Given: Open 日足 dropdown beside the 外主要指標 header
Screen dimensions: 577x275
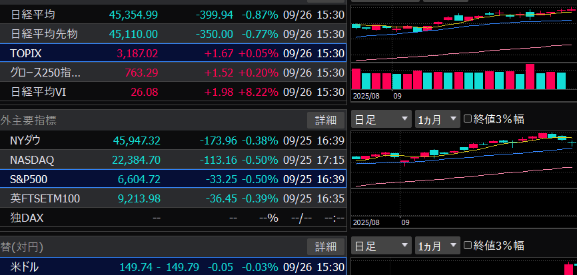Looking at the screenshot, I should point(381,119).
